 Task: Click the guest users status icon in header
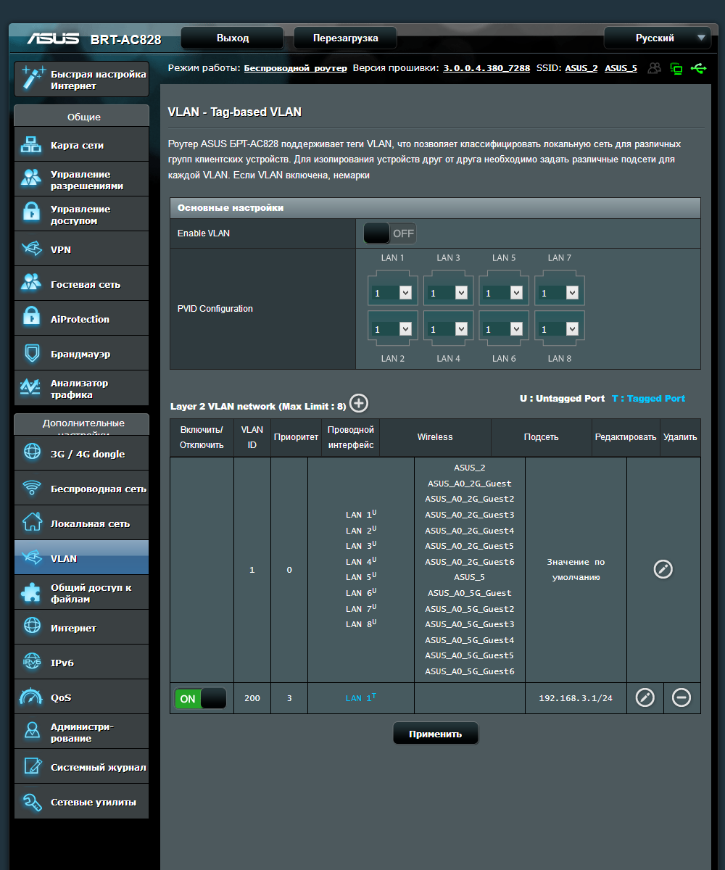(655, 69)
